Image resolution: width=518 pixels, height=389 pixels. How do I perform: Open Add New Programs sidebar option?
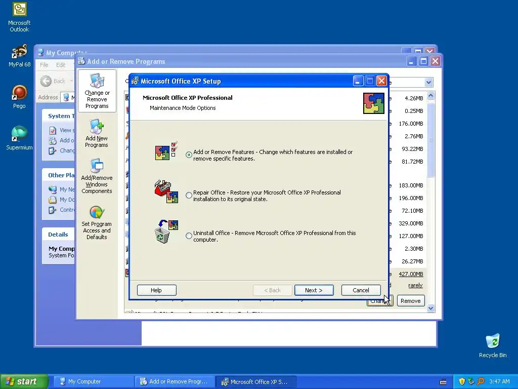[97, 134]
